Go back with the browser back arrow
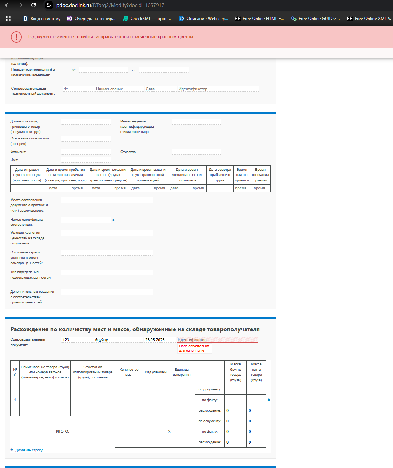Image resolution: width=393 pixels, height=468 pixels. pos(7,5)
